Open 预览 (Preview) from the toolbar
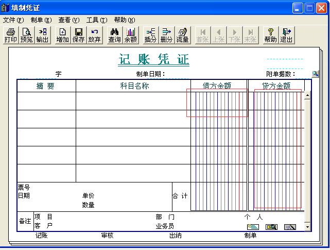330x250 pixels. point(27,35)
